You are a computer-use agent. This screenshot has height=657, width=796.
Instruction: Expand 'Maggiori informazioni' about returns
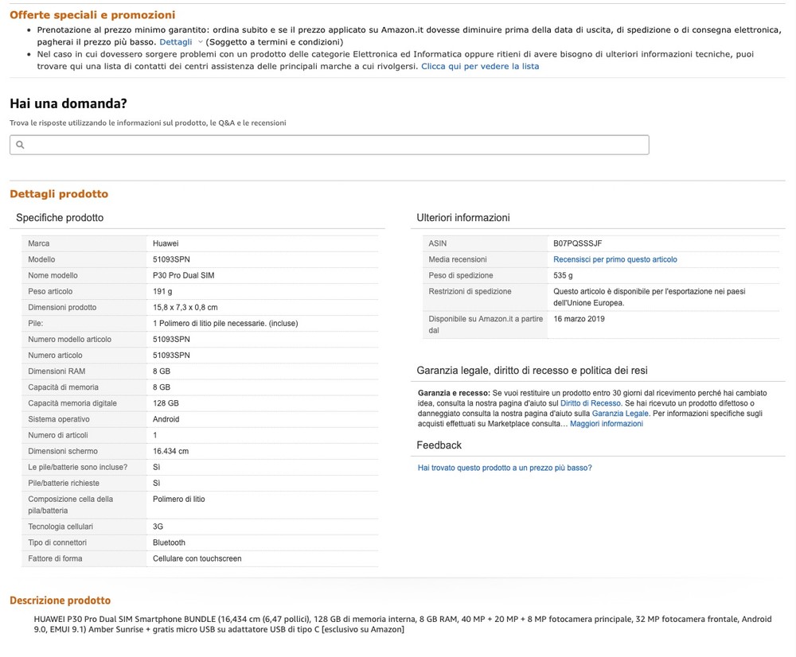(606, 424)
